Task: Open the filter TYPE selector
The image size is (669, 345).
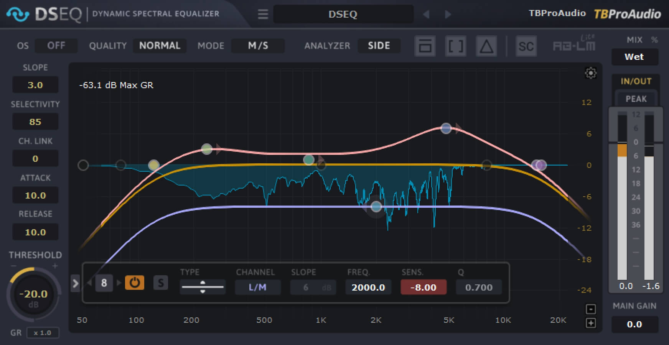Action: click(x=203, y=287)
